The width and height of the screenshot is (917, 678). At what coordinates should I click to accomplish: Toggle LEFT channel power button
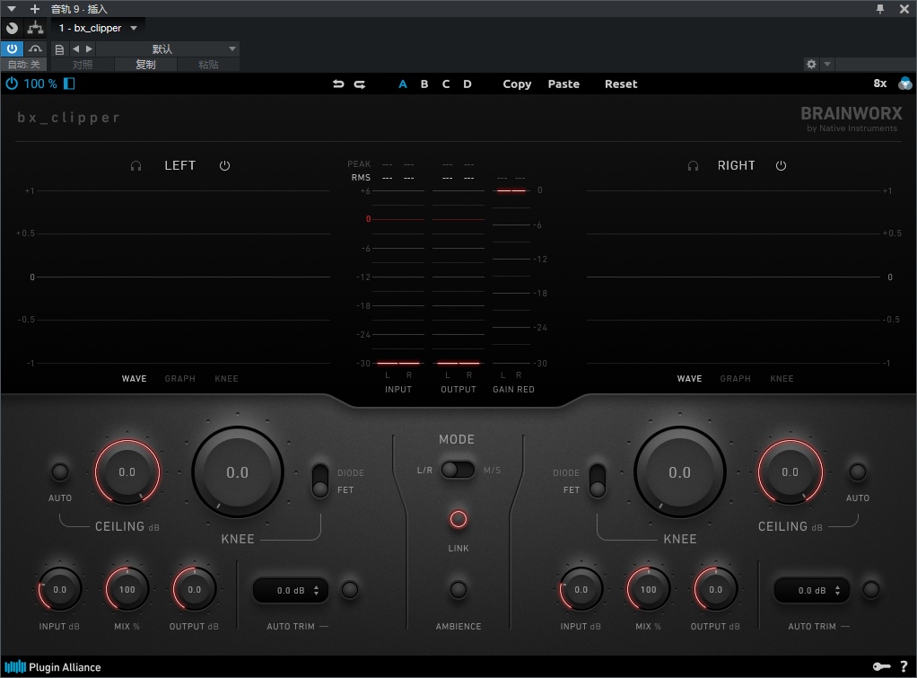224,166
